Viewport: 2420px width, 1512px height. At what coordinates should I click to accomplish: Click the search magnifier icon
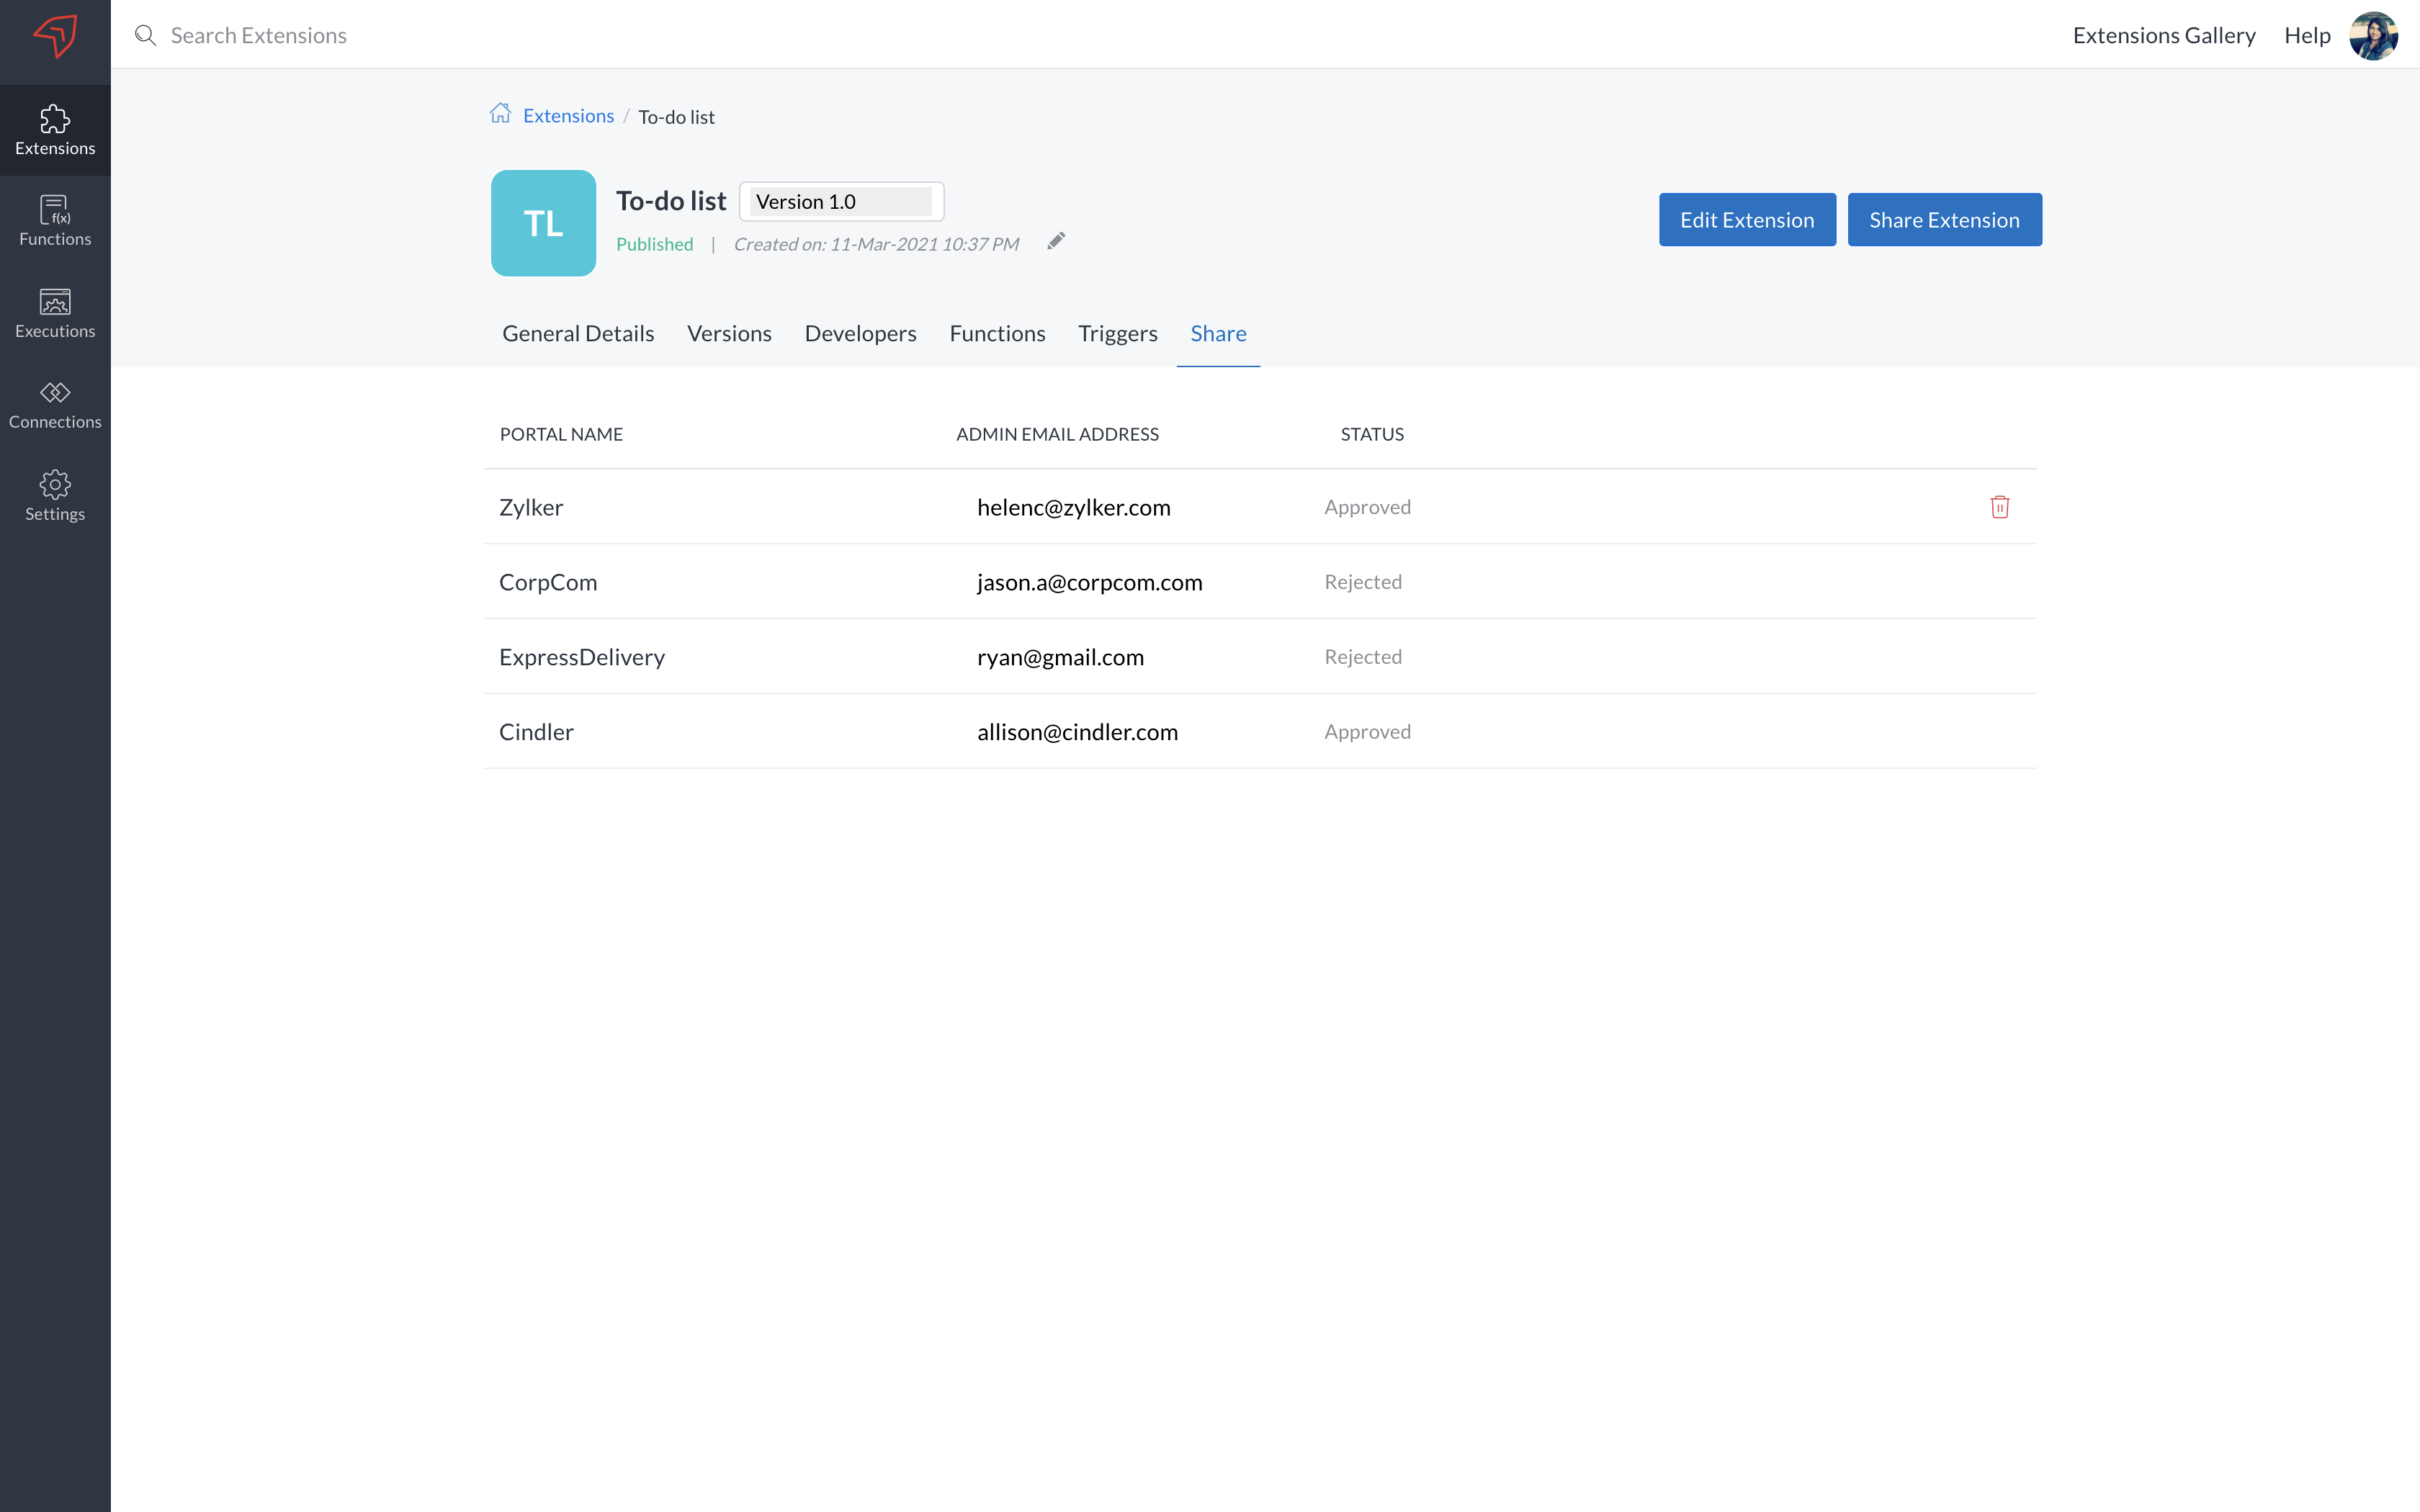click(x=146, y=36)
